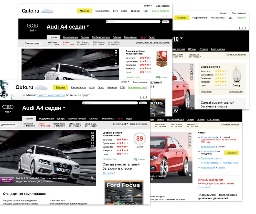256x214 pixels.
Task: Click the Ренессанс страхование logo
Action: 7,180
